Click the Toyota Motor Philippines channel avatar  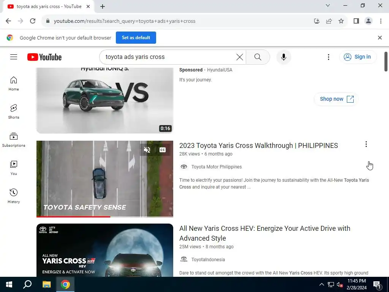pyautogui.click(x=184, y=167)
